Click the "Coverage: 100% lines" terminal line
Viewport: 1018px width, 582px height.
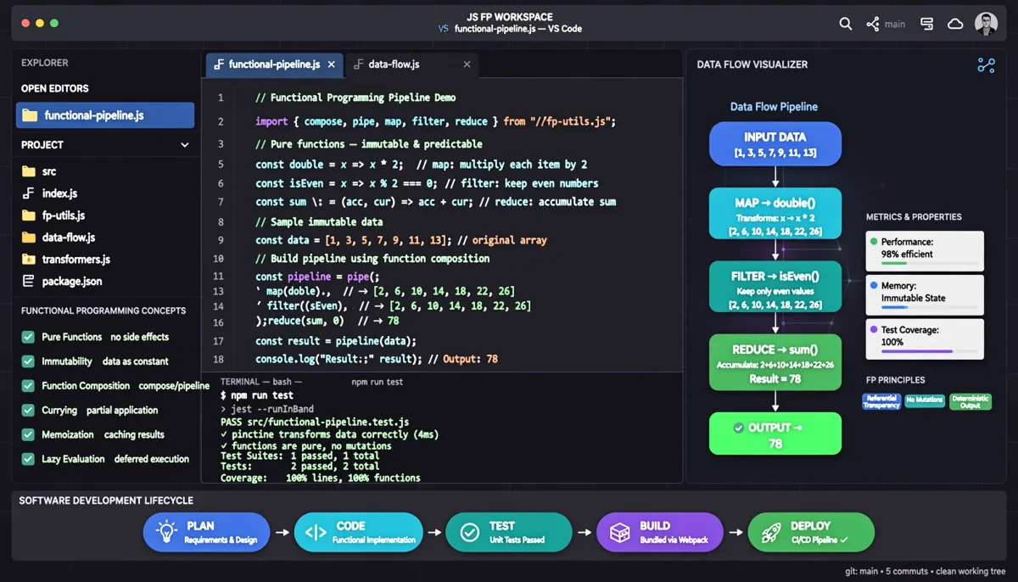click(321, 478)
